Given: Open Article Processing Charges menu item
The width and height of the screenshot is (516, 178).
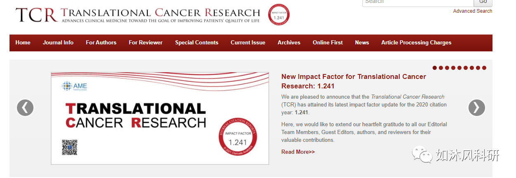Looking at the screenshot, I should [x=416, y=42].
